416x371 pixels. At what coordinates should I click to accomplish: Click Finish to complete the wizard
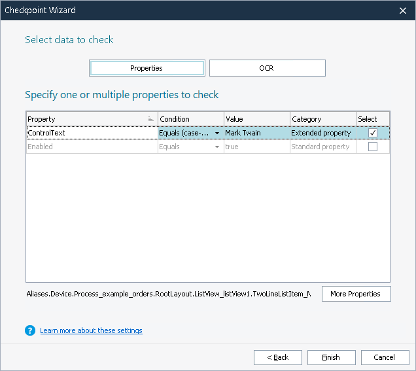point(331,357)
